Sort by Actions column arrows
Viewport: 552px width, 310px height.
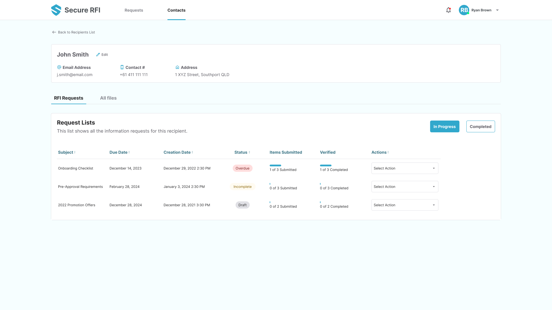pyautogui.click(x=388, y=152)
